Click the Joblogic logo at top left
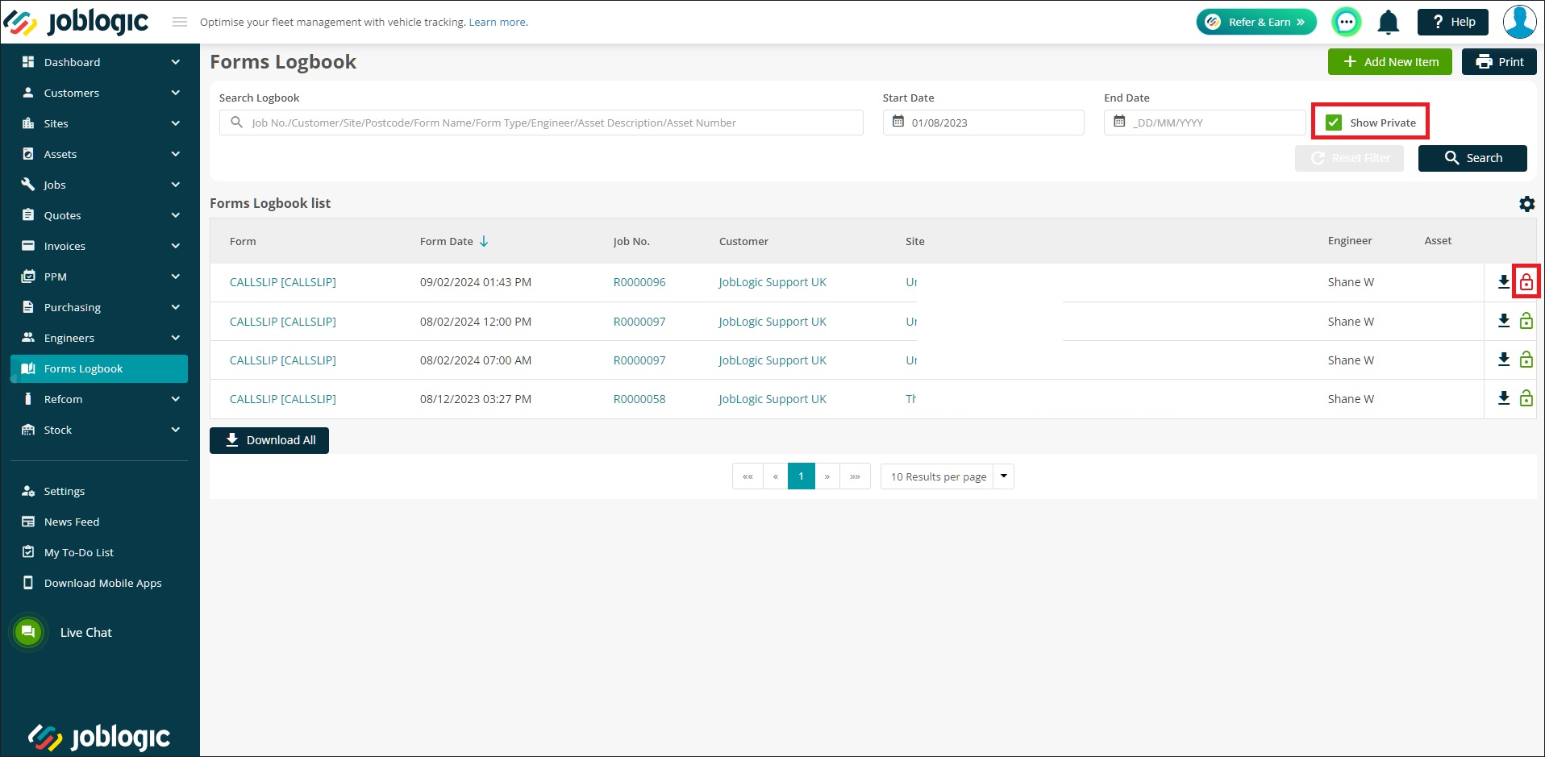Viewport: 1545px width, 757px height. pyautogui.click(x=77, y=22)
